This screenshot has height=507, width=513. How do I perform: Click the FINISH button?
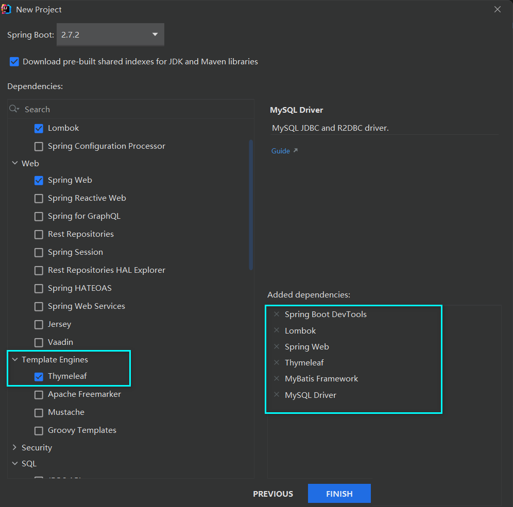(339, 494)
